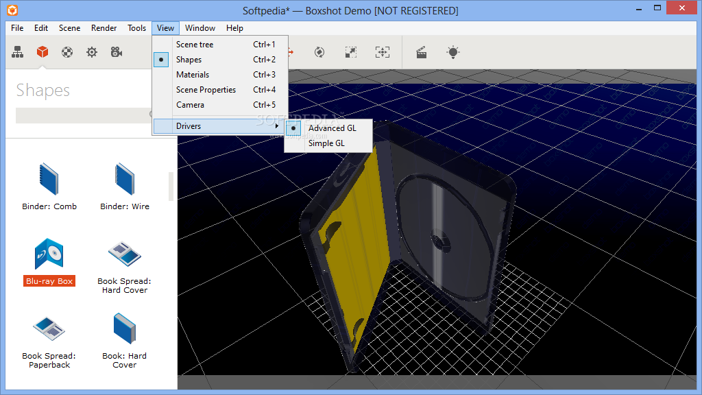
Task: Open the Tools menu
Action: point(136,27)
